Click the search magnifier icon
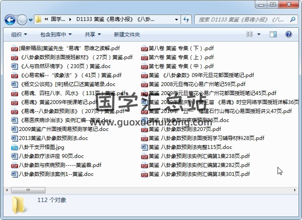 293,19
